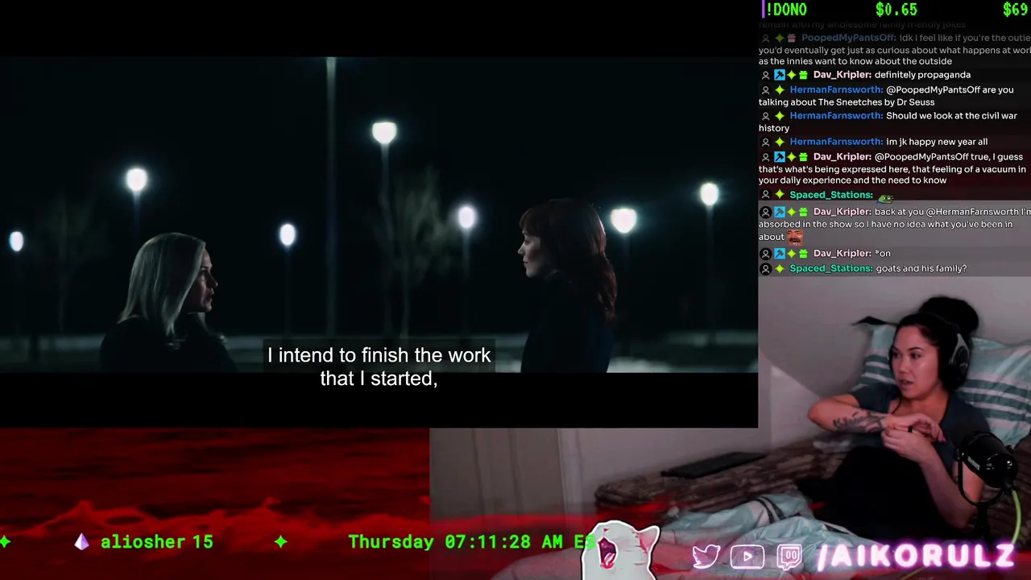Click gift badge beside PoopedMyPantsOff username

click(x=791, y=38)
